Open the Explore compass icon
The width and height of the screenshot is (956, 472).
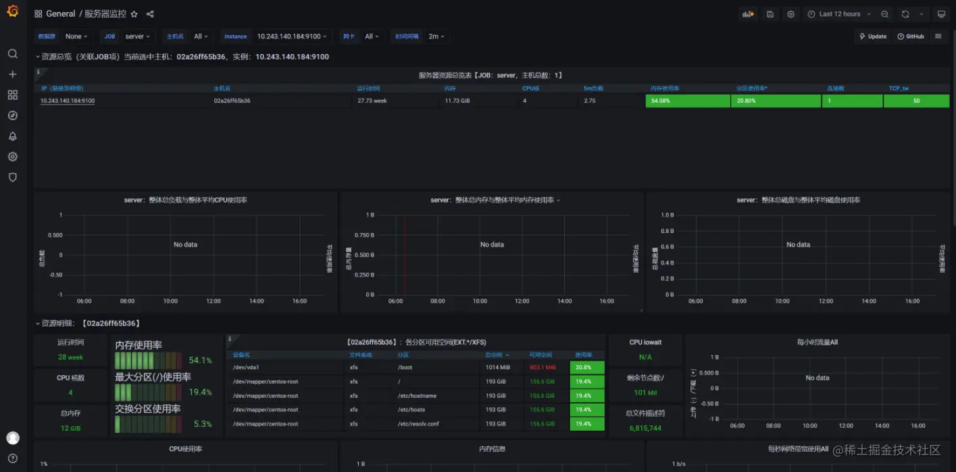[12, 115]
